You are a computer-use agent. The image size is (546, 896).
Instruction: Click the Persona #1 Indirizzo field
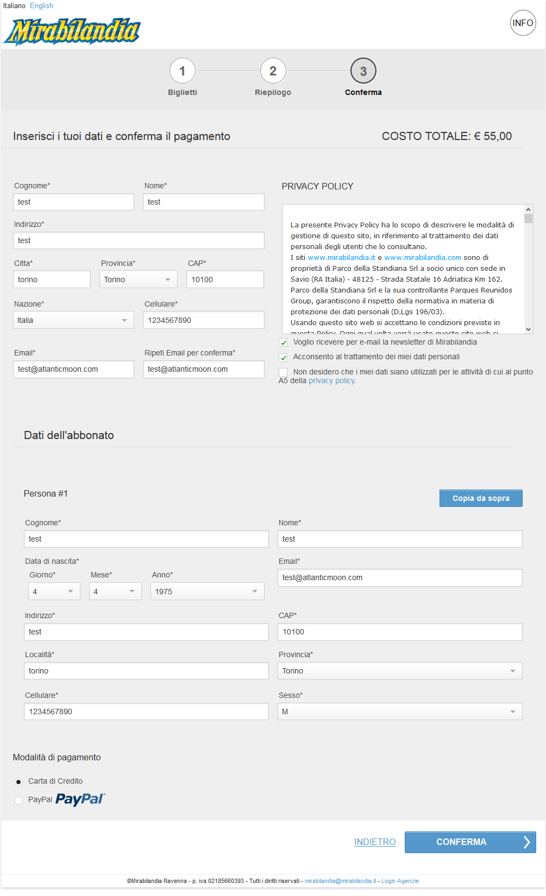coord(146,632)
